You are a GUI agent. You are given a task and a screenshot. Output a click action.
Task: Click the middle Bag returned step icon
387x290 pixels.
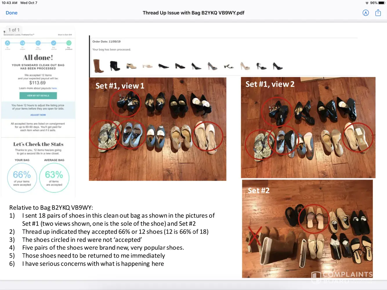tap(38, 43)
